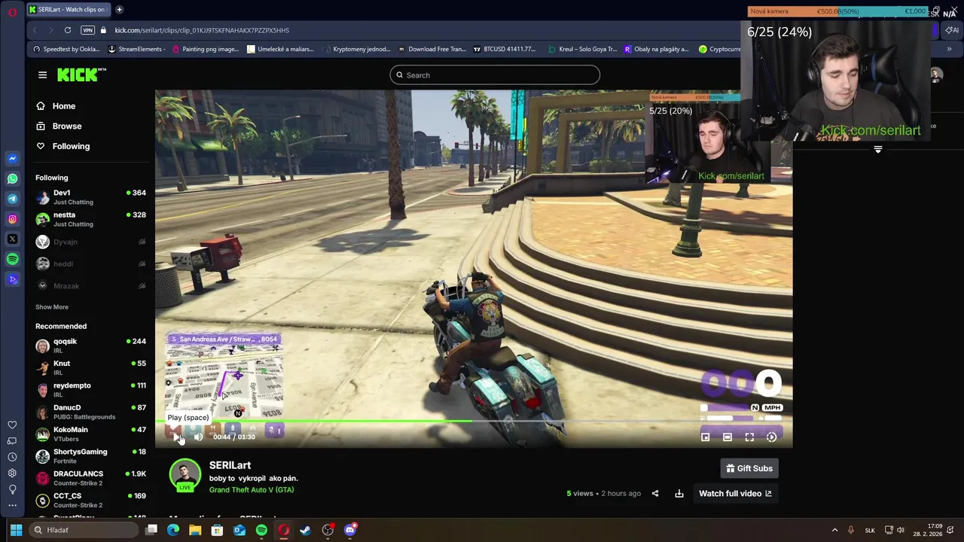Open X (Twitter) in Opera sidebar
964x542 pixels.
12,239
